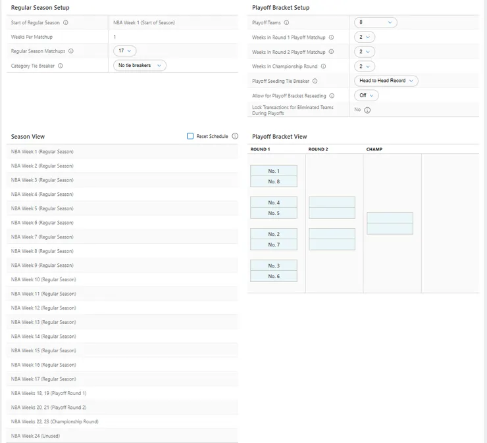
Task: Click NBA Week 24 (Unused) row
Action: click(x=122, y=436)
